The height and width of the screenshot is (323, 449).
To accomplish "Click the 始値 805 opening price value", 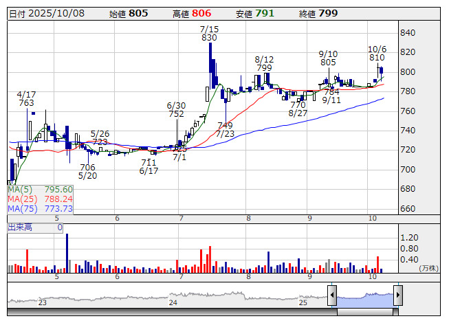I will pos(129,14).
